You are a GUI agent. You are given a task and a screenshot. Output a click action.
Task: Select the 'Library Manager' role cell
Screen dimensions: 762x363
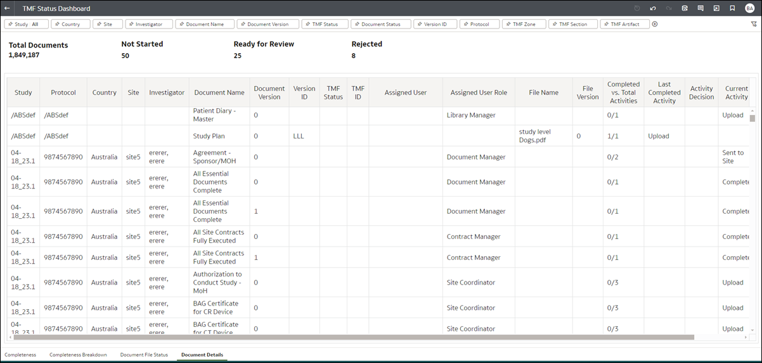pyautogui.click(x=479, y=115)
